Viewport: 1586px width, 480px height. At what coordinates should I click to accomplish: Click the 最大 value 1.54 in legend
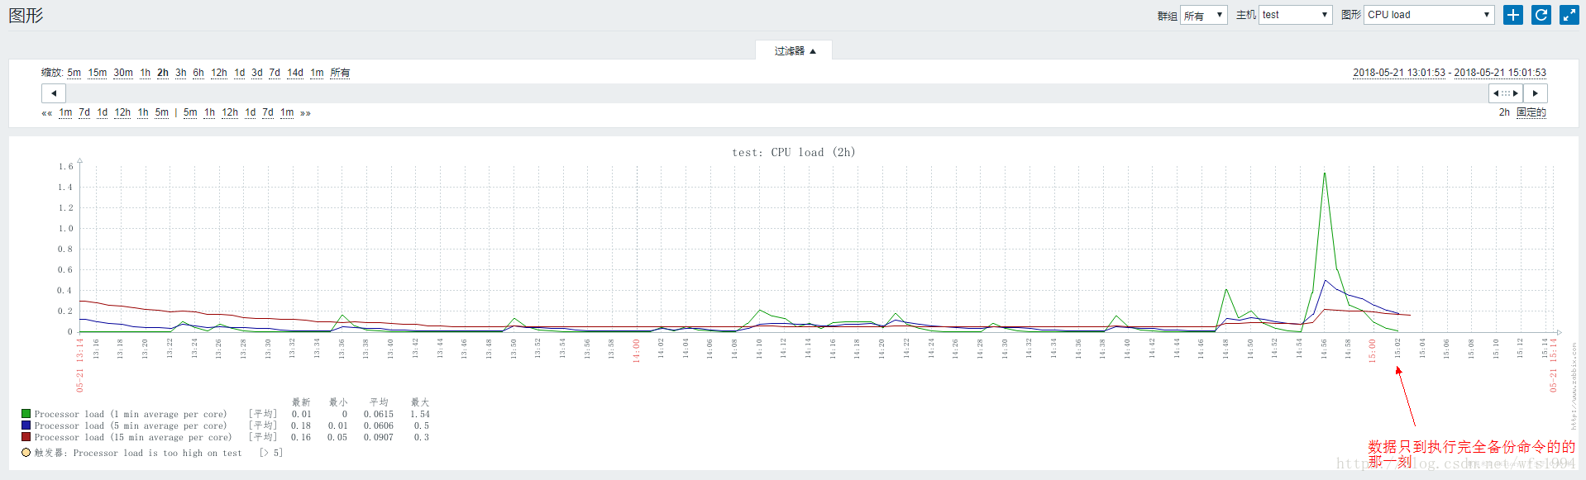420,414
